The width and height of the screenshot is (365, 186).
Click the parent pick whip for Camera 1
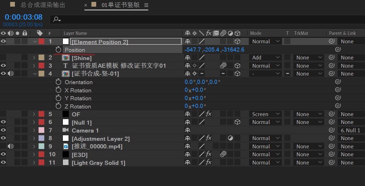[332, 130]
